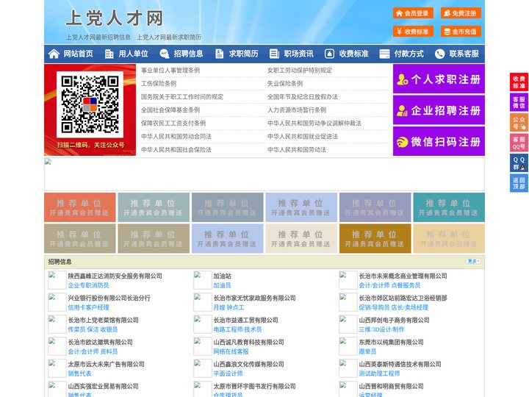
Task: Open the 女职工劳动保护特别规定 link
Action: tap(300, 71)
